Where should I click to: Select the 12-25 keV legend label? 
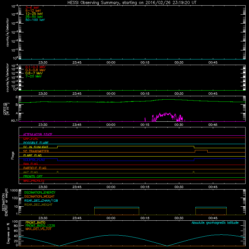coord(34,14)
